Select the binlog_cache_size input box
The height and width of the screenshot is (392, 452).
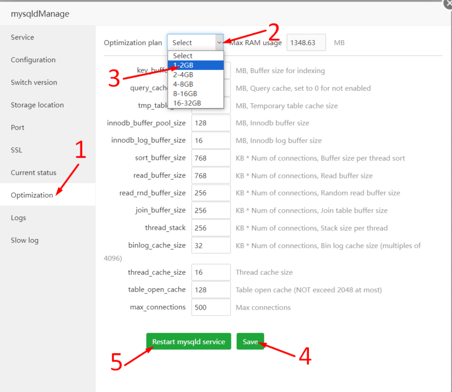click(x=211, y=245)
